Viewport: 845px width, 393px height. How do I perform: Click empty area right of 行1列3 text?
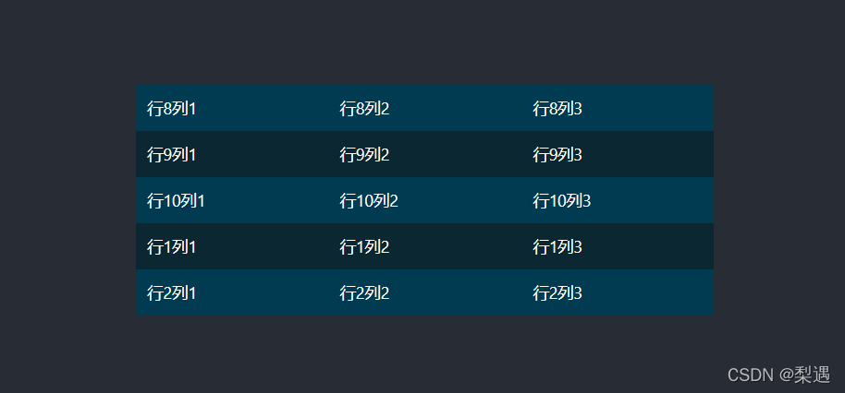pyautogui.click(x=648, y=246)
